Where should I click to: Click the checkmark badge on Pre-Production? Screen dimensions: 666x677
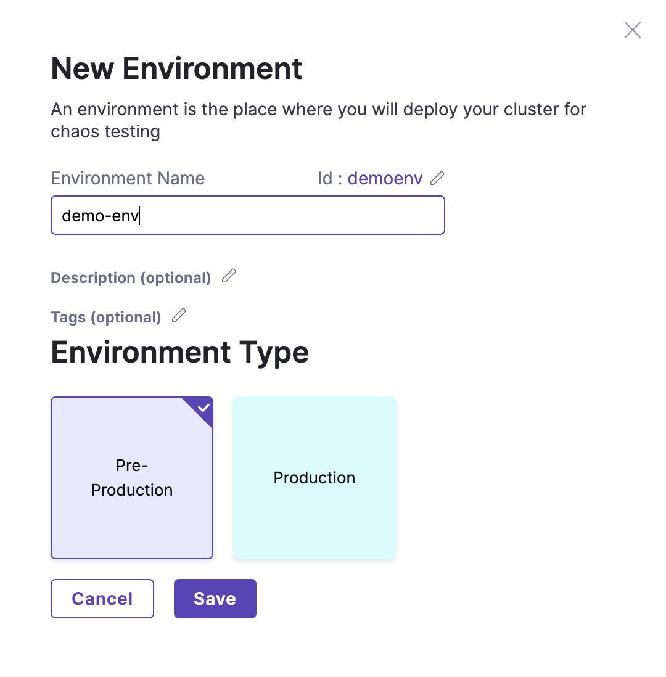pyautogui.click(x=203, y=408)
